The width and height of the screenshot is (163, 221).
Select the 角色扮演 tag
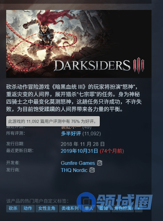123,209
